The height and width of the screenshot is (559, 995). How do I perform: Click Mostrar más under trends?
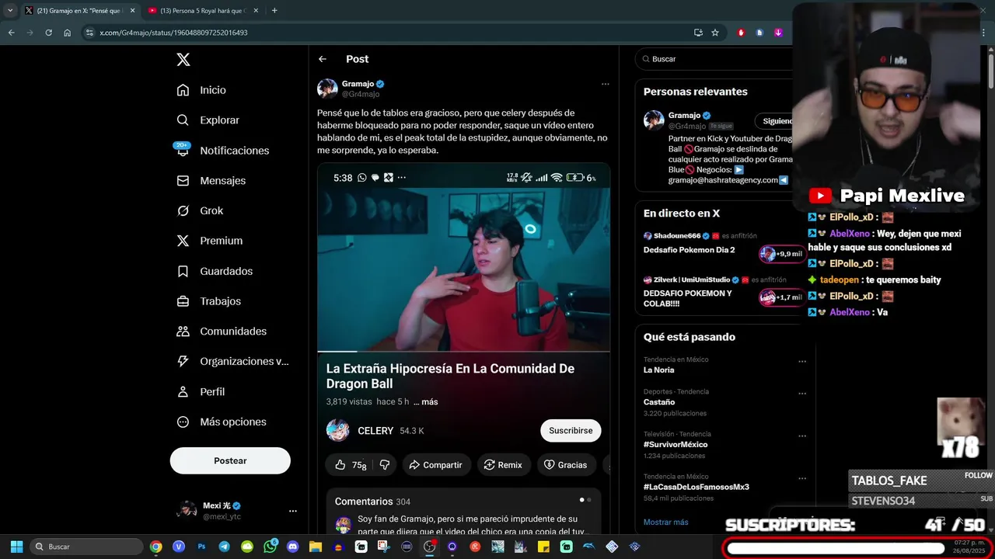(x=665, y=522)
